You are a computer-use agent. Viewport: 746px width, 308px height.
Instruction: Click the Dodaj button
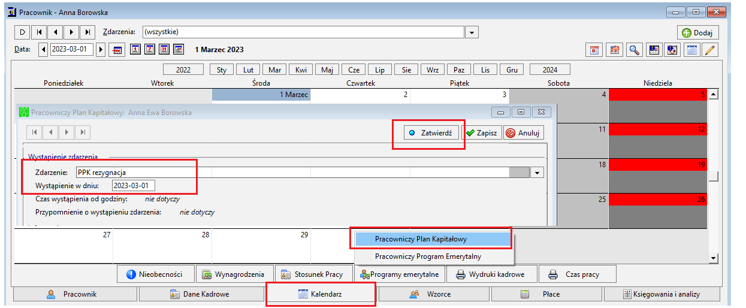pos(697,33)
